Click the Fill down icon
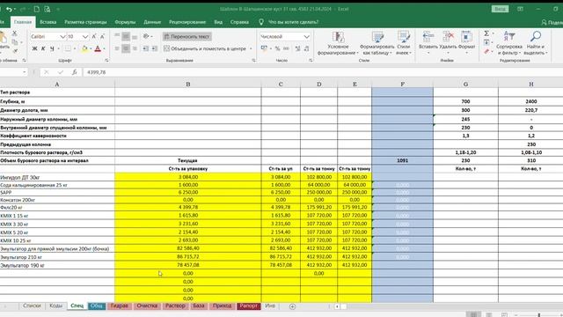 pyautogui.click(x=486, y=42)
